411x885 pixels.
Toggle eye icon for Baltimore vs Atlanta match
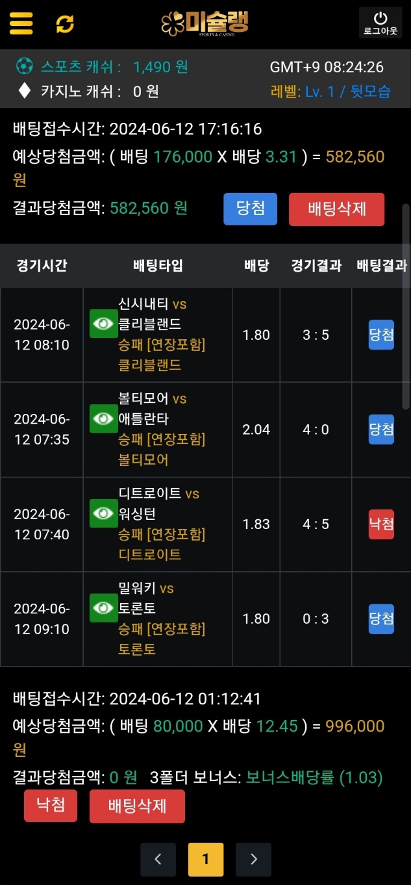103,418
